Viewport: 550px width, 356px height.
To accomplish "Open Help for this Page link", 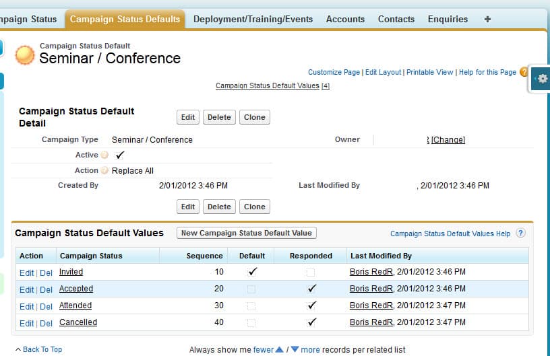I will click(487, 72).
